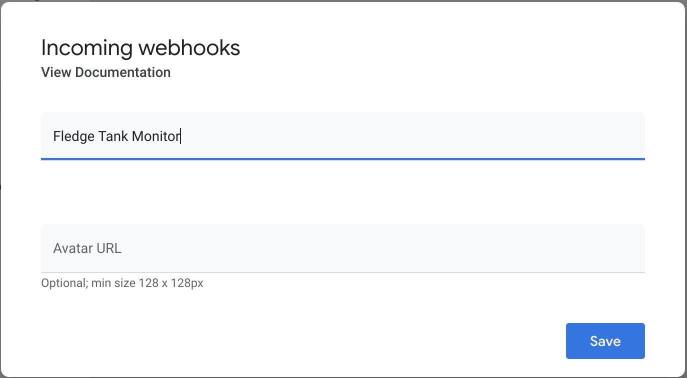Click the word Fledge in name field
The width and height of the screenshot is (687, 378).
67,136
